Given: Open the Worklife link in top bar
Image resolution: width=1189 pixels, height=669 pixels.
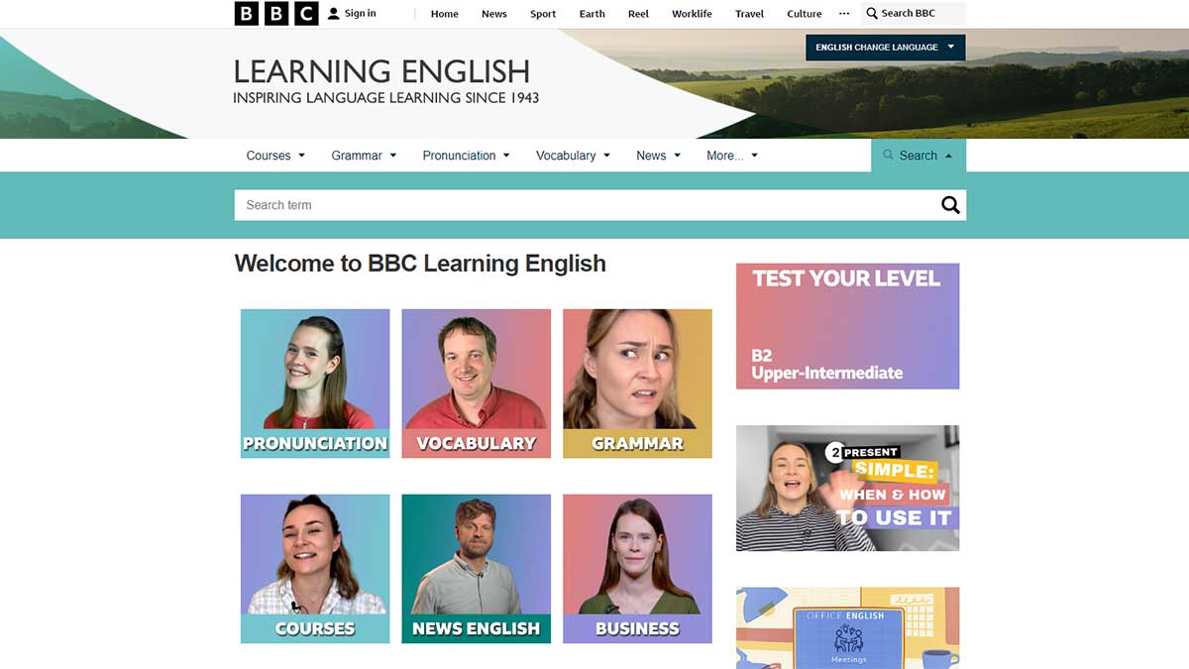Looking at the screenshot, I should pyautogui.click(x=692, y=14).
